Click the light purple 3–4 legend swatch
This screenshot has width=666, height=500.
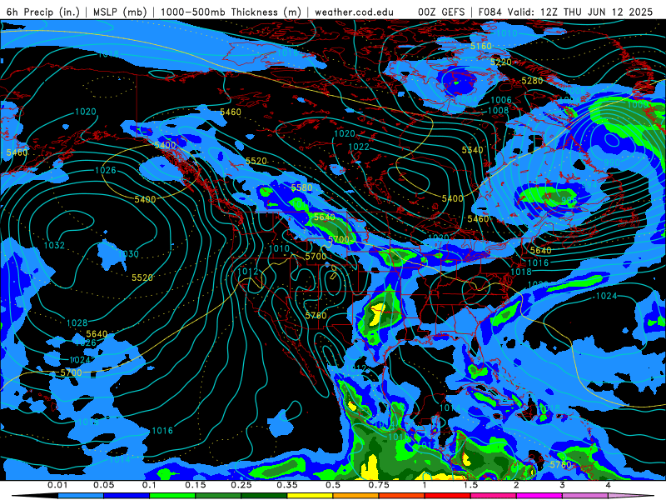click(585, 496)
